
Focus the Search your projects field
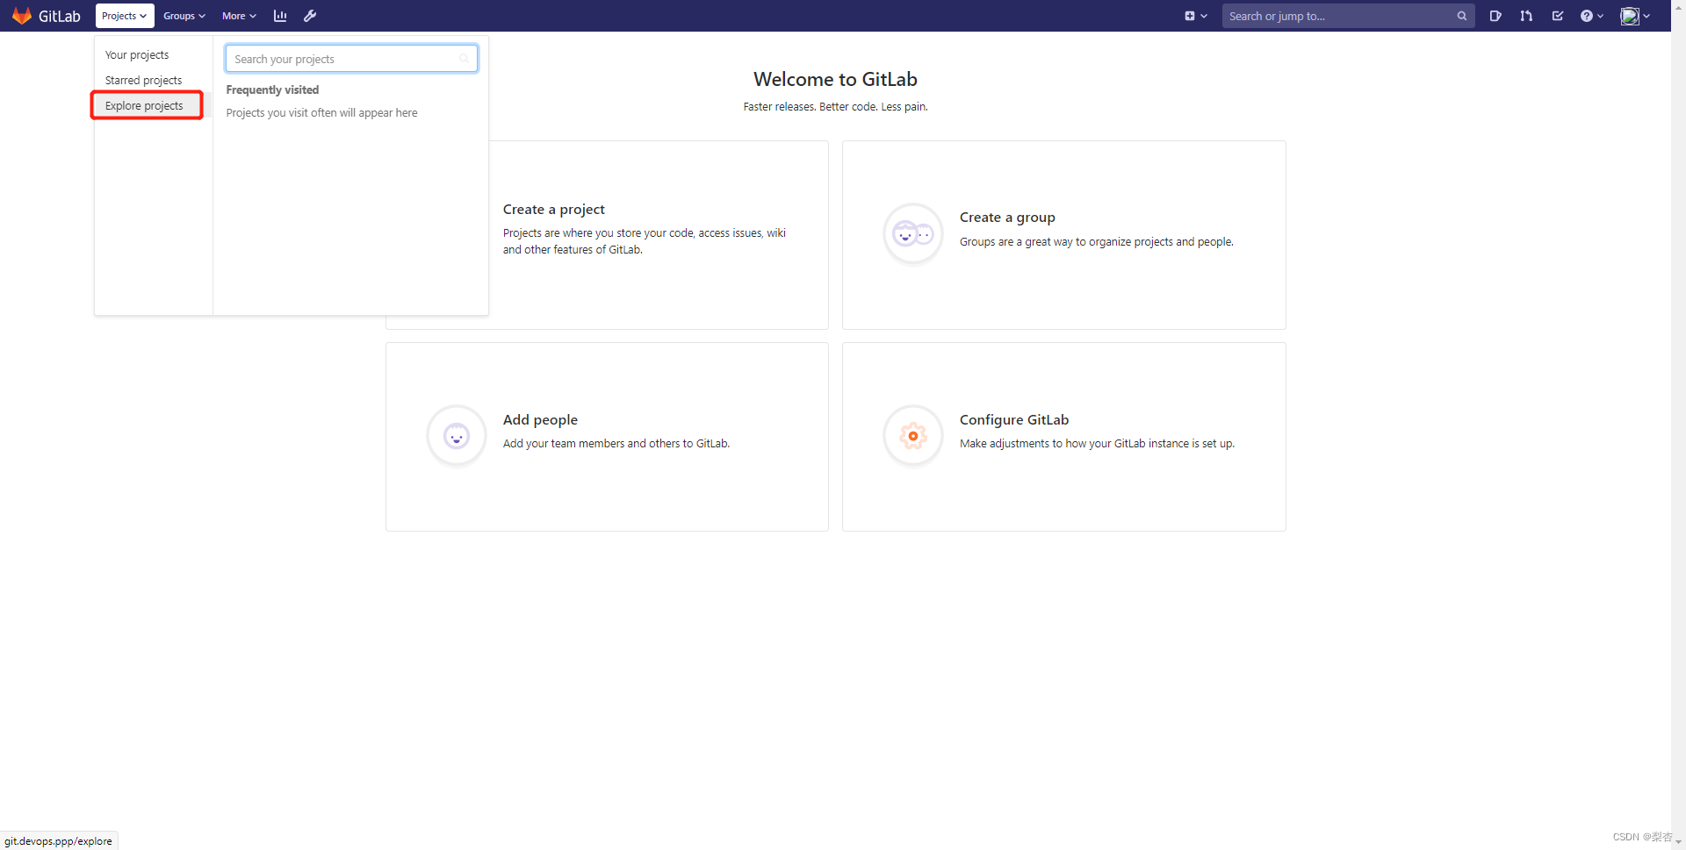(x=351, y=59)
